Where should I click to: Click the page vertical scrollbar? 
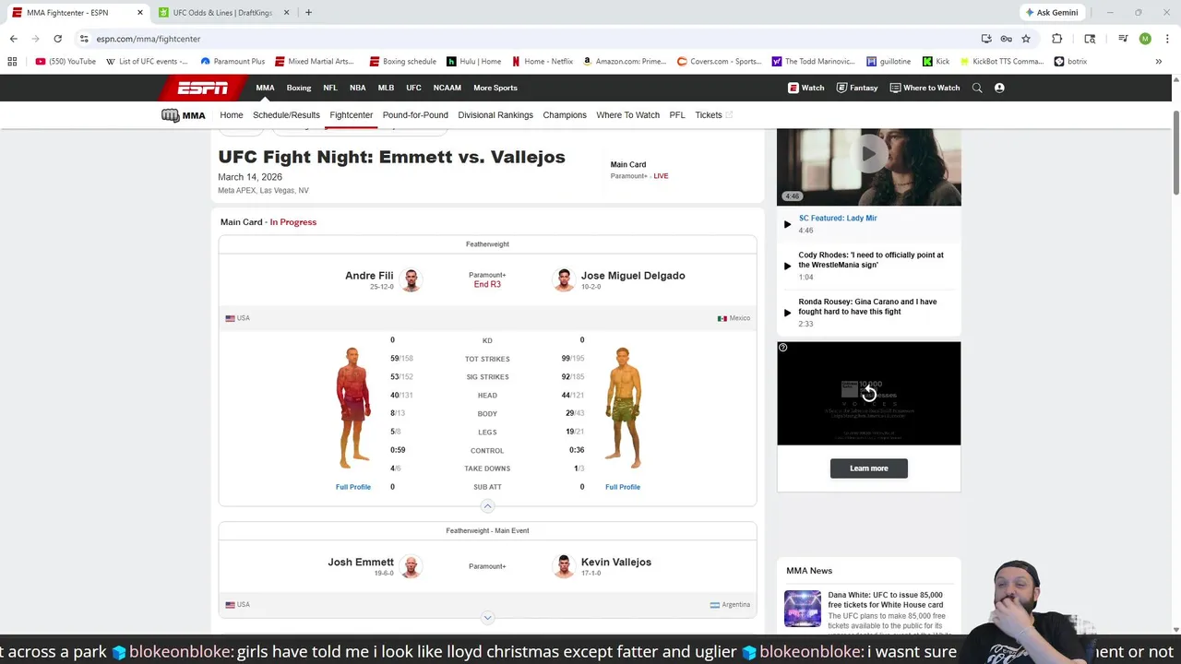[x=1175, y=152]
